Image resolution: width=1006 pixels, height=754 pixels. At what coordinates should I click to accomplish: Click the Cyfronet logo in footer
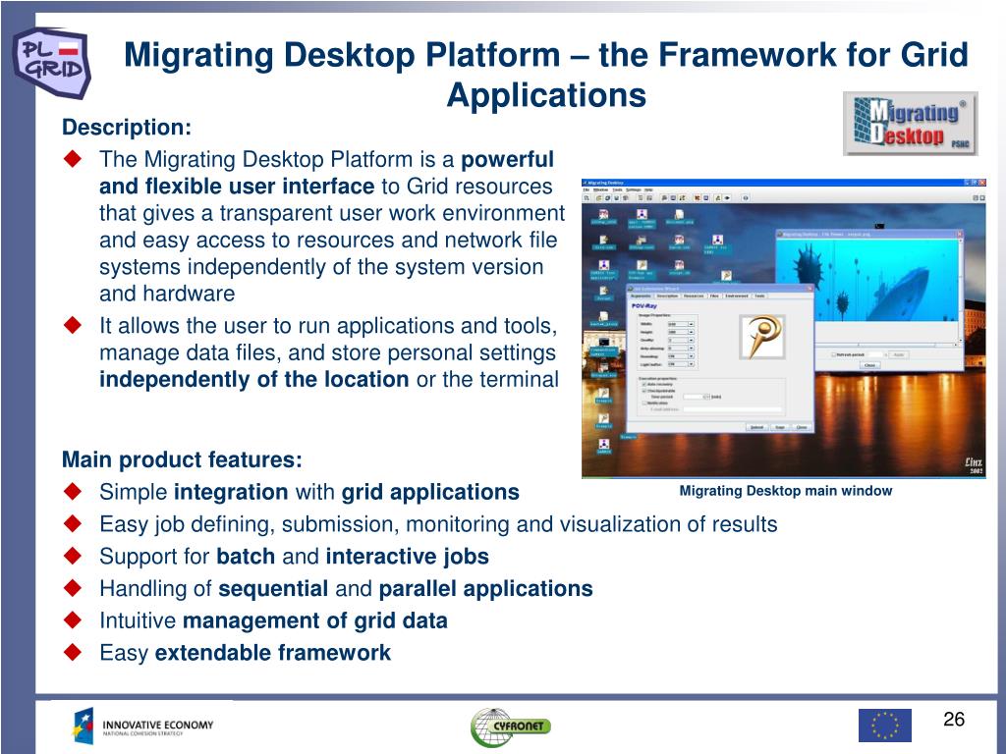point(510,727)
